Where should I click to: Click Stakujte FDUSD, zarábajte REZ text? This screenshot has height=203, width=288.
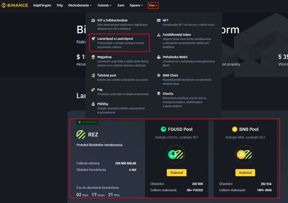[177, 137]
